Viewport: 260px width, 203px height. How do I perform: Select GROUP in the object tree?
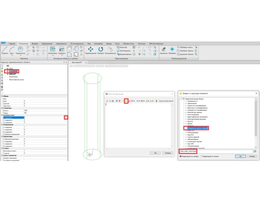(x=12, y=74)
